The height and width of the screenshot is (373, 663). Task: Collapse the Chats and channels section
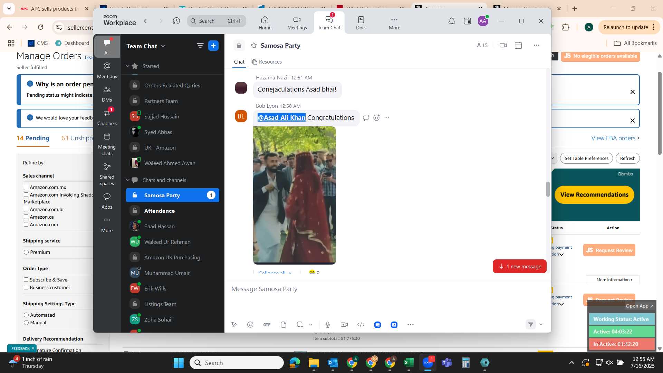(x=128, y=180)
